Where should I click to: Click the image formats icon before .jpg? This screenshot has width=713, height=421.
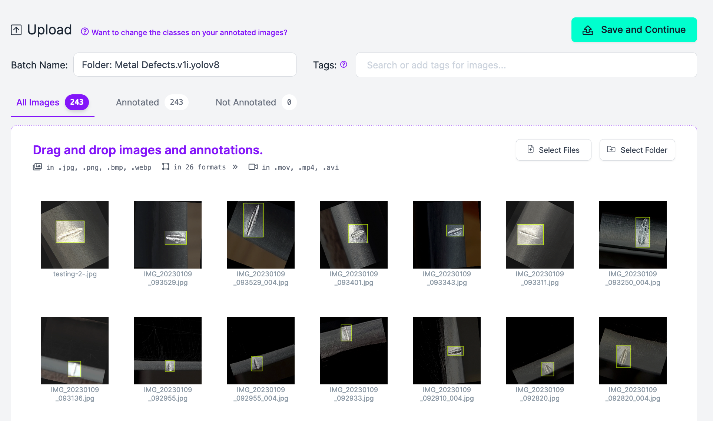37,167
